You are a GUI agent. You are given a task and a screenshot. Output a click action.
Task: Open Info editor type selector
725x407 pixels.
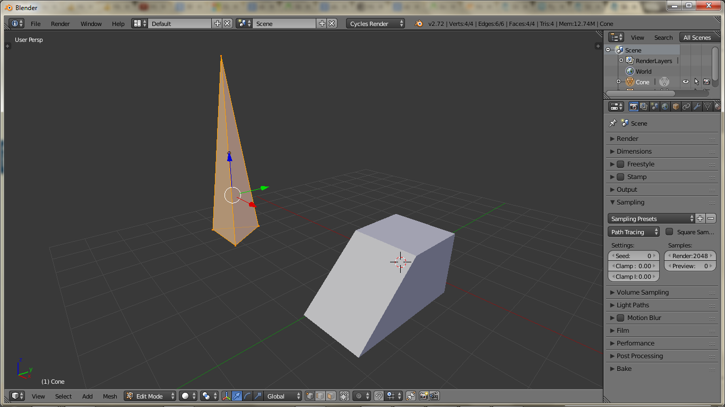[18, 23]
